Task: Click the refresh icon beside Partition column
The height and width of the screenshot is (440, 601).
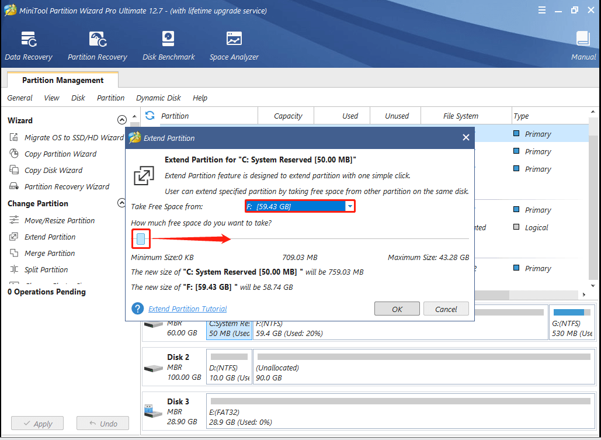Action: click(150, 116)
